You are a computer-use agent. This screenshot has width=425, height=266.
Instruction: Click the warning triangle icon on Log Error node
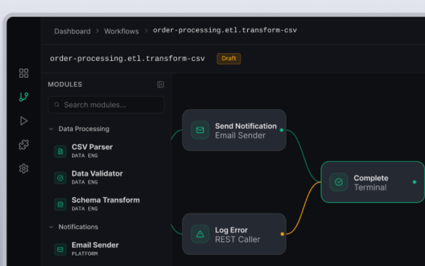coord(200,234)
